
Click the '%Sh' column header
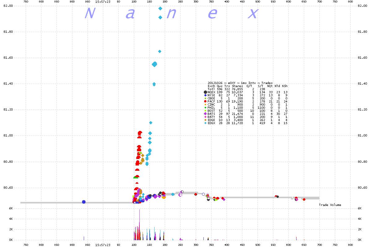coord(285,86)
